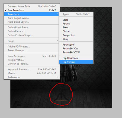Choose Free Transform from the menu
The image size is (122, 118).
[32, 10]
